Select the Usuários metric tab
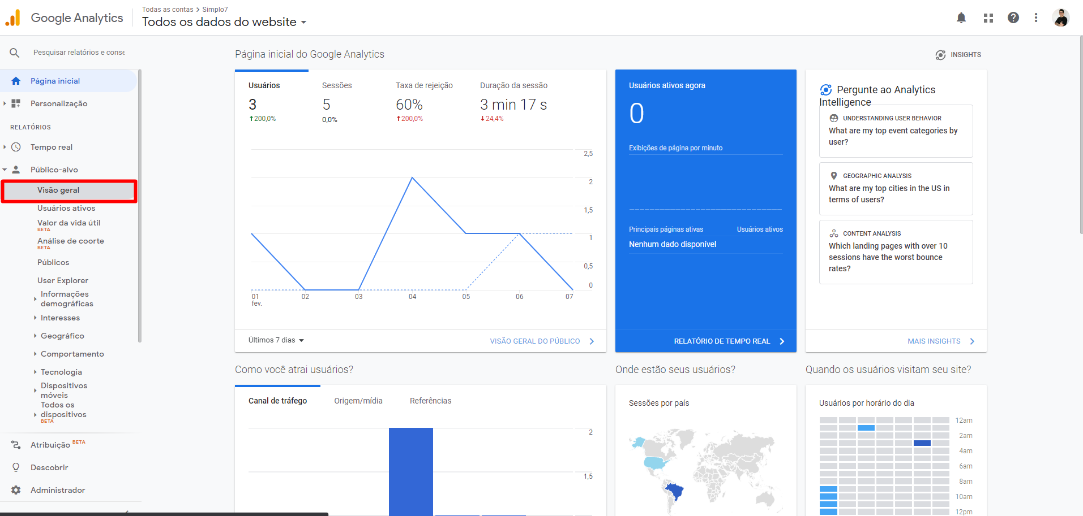The height and width of the screenshot is (516, 1083). pos(272,102)
